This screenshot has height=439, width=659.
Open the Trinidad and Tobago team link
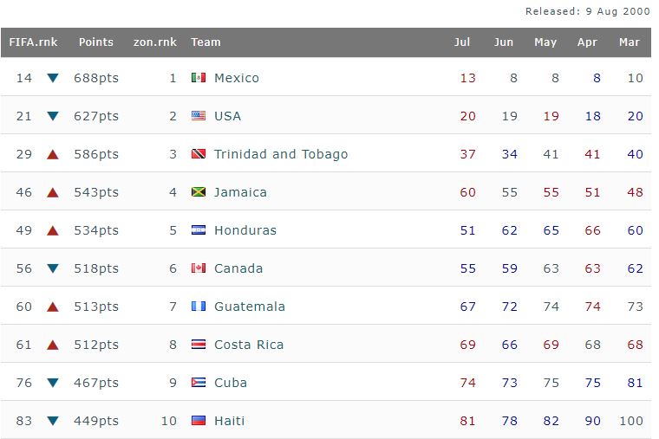[x=280, y=154]
